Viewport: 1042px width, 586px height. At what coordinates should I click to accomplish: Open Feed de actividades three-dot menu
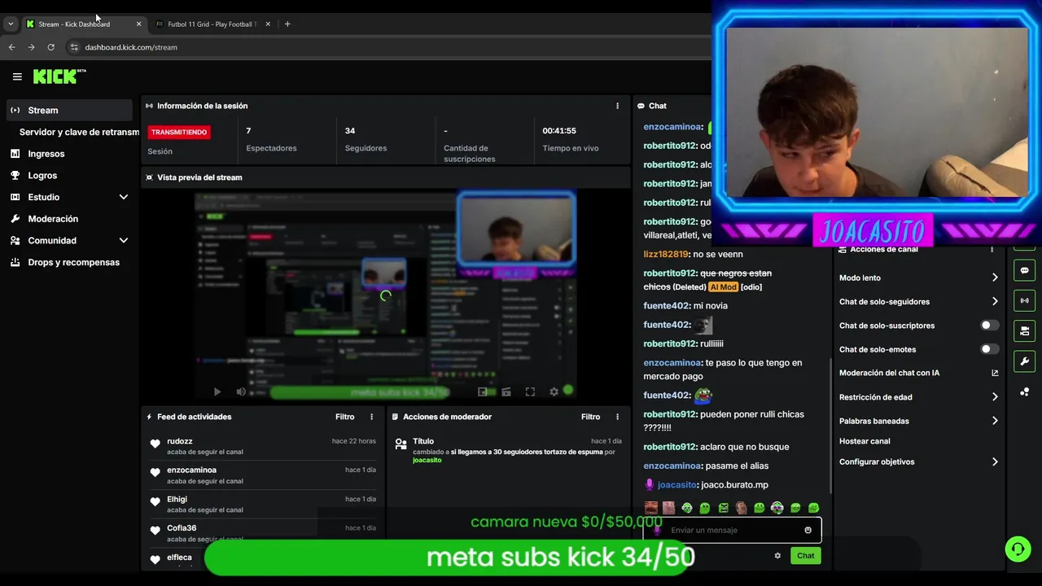372,417
